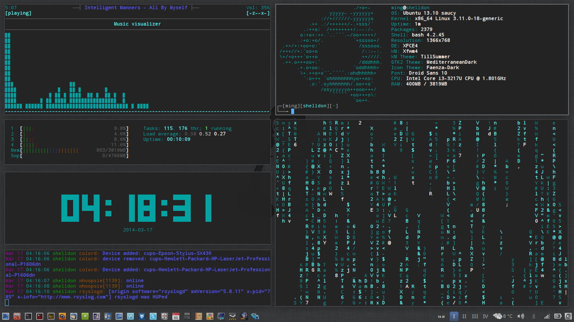
Task: Click the date '2014-03-17' under clock
Action: coord(138,230)
